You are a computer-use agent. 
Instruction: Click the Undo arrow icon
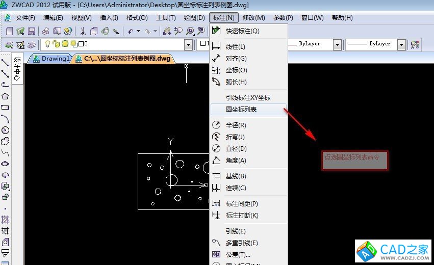coord(131,31)
